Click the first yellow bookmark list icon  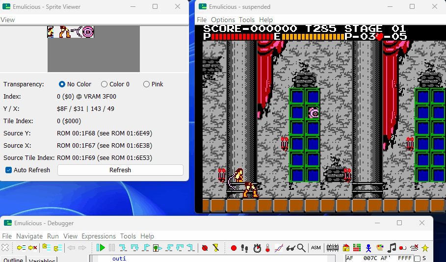(46, 247)
